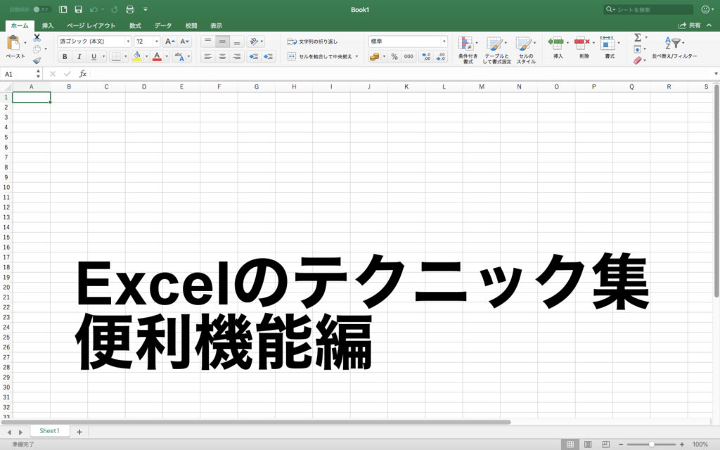The image size is (720, 450).
Task: Click the AutoSum sigma icon
Action: tap(638, 37)
